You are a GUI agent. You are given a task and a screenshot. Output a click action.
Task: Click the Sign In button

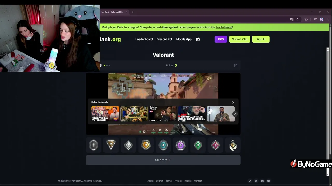(x=261, y=39)
